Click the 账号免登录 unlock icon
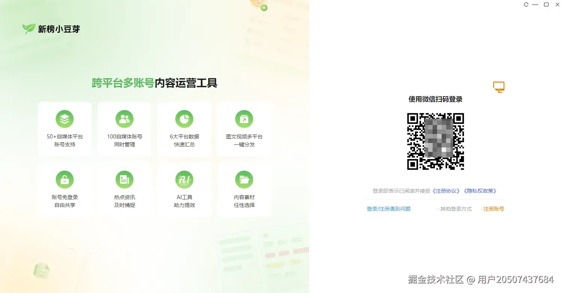The height and width of the screenshot is (293, 562). click(x=65, y=180)
